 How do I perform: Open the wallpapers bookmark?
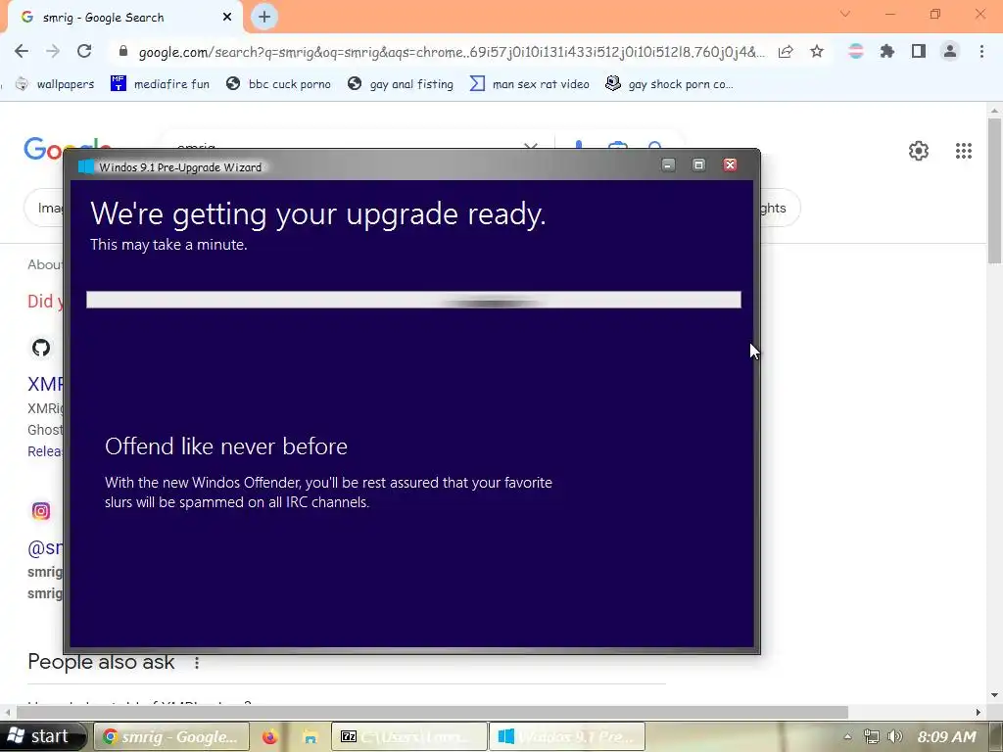pos(55,84)
